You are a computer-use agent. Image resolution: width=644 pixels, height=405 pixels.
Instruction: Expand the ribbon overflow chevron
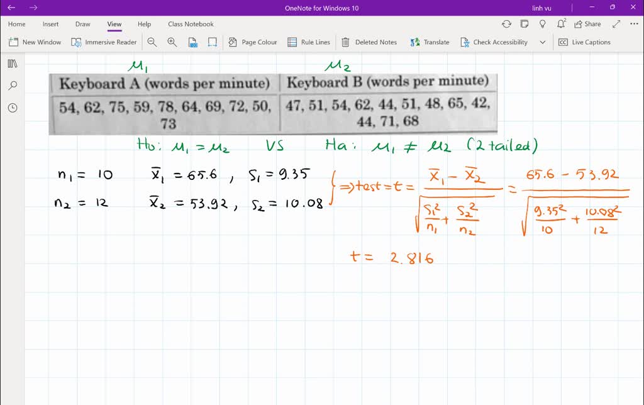coord(543,42)
